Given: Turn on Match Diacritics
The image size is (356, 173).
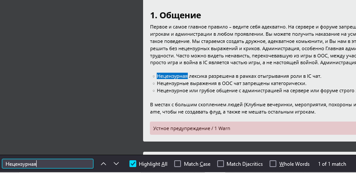Looking at the screenshot, I should pyautogui.click(x=221, y=164).
